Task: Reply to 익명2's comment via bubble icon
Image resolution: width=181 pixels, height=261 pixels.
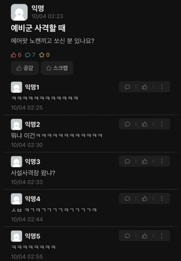Action: click(x=127, y=124)
